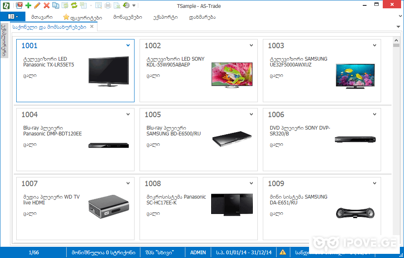Select SONY KDL-55W905ABAEP TV thumbnail
The width and height of the screenshot is (404, 258).
[x=232, y=75]
